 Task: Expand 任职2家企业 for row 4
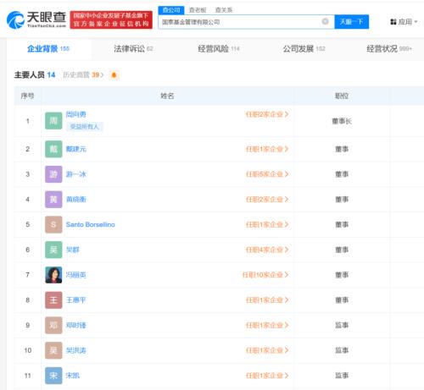click(267, 200)
